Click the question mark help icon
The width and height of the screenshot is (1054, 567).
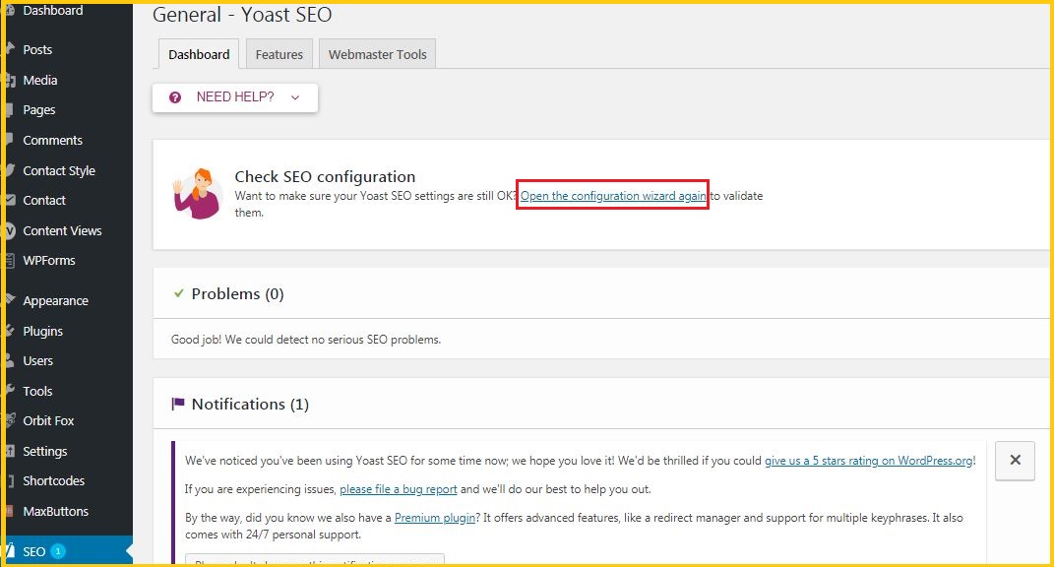tap(175, 97)
